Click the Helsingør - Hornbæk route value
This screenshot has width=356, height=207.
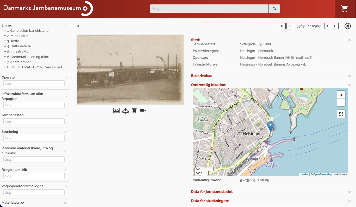click(257, 51)
